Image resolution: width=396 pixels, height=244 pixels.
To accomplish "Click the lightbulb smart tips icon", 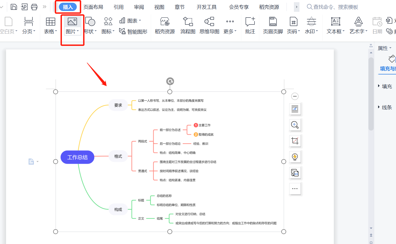I will tap(295, 157).
